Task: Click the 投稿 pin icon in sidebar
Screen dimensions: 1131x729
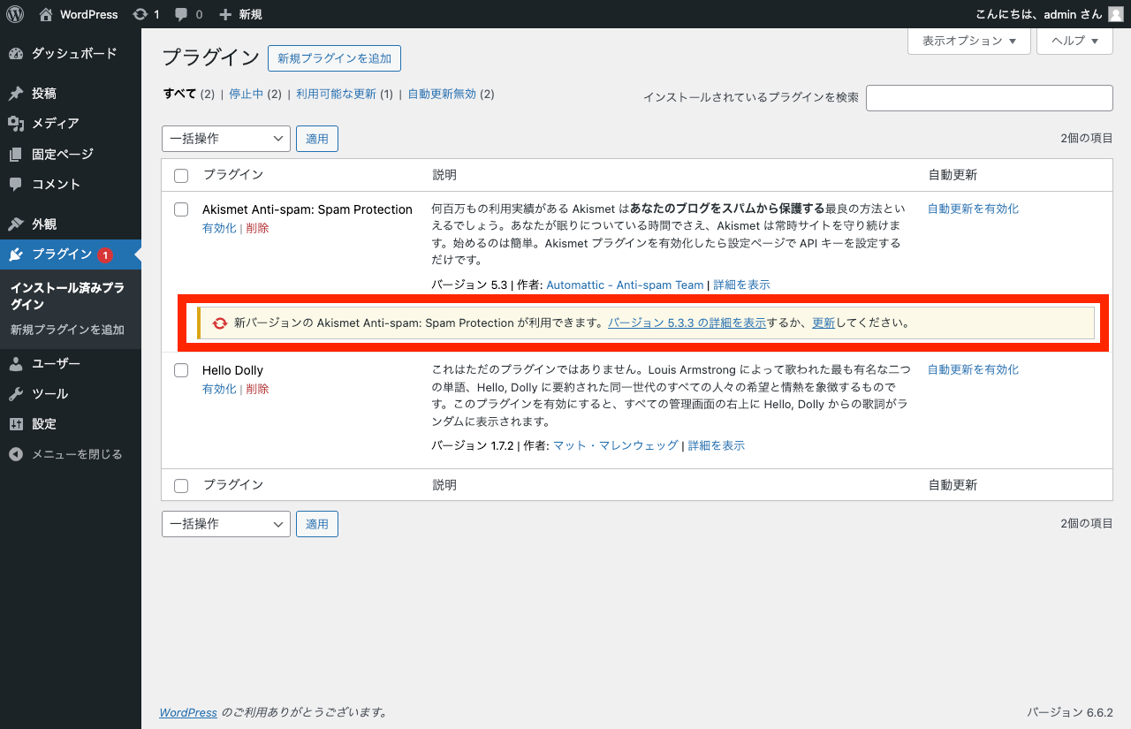Action: tap(16, 94)
